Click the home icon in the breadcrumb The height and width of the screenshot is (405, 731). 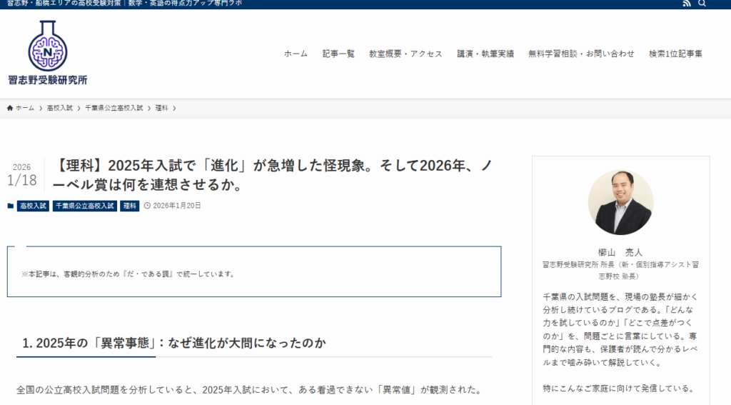pyautogui.click(x=10, y=108)
